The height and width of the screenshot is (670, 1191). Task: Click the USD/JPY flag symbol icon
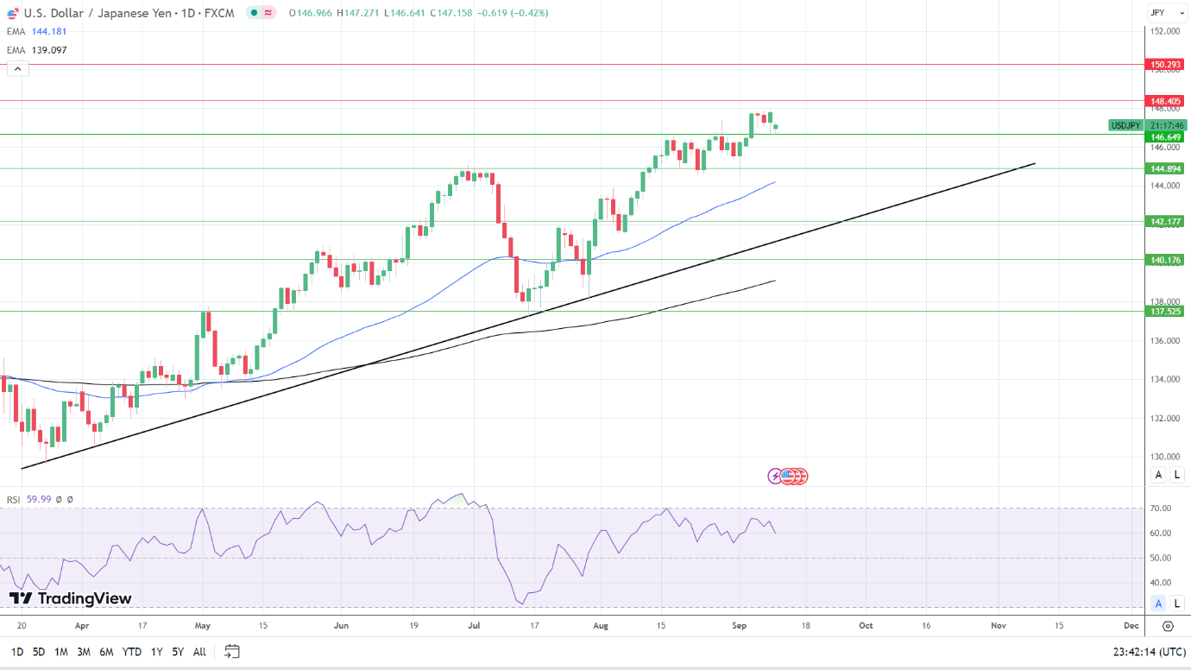pyautogui.click(x=13, y=13)
